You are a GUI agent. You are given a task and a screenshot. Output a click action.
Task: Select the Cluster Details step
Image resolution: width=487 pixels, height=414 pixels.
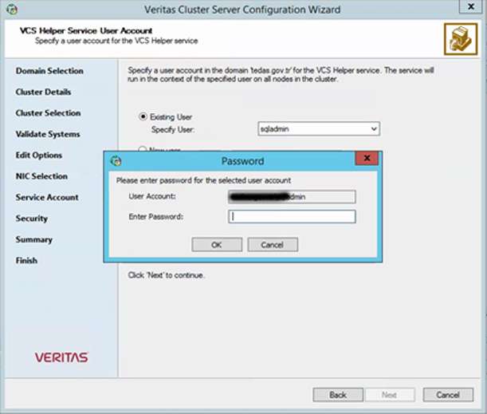(x=43, y=92)
